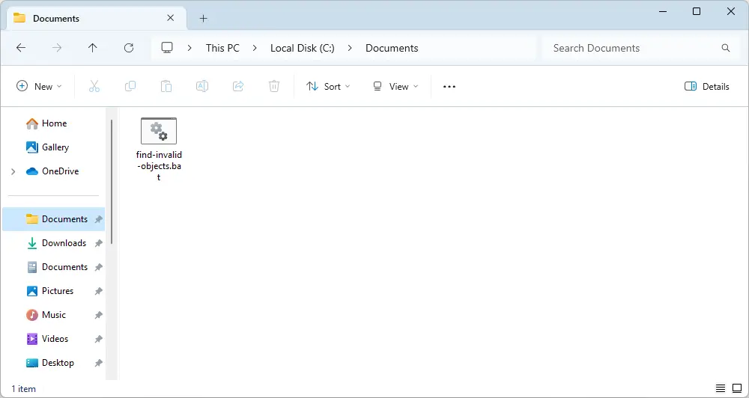
Task: Expand the OneDrive tree node
Action: (x=13, y=171)
